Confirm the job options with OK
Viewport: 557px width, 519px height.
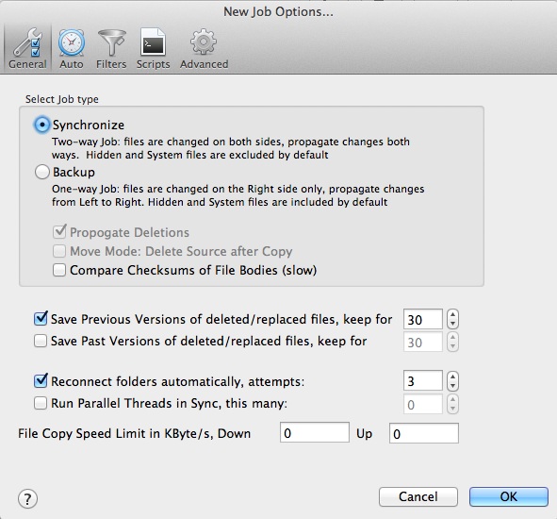coord(509,496)
